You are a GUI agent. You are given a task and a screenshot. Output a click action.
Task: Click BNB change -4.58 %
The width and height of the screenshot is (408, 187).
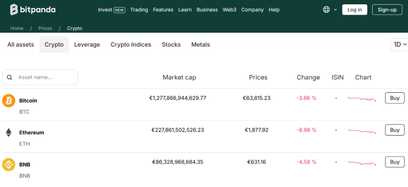306,162
